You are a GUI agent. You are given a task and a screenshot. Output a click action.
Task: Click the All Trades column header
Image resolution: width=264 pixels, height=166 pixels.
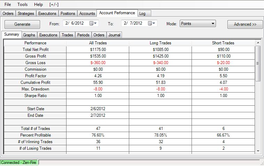98,43
